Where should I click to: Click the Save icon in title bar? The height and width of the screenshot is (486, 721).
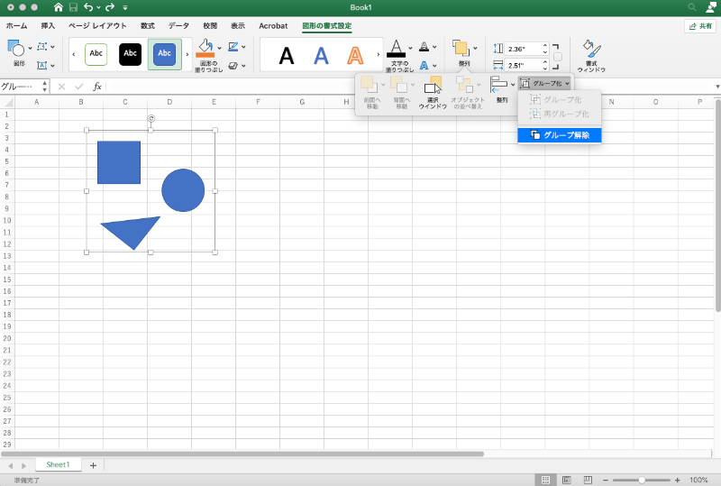pos(73,7)
